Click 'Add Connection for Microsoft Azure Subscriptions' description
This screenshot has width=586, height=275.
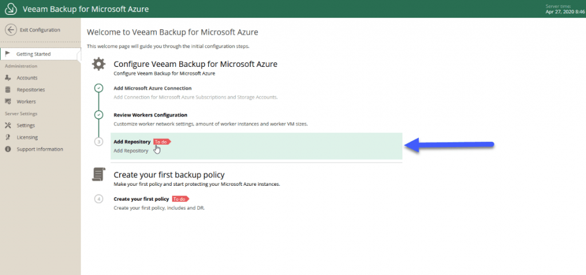pos(196,97)
